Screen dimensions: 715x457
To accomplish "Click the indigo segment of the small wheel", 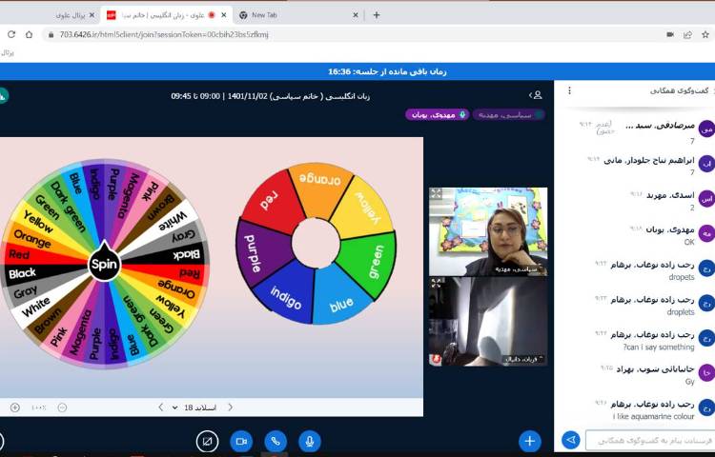I will click(284, 295).
